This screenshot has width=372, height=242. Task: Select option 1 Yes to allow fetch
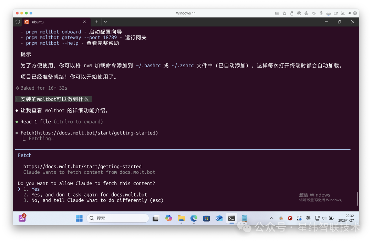35,189
